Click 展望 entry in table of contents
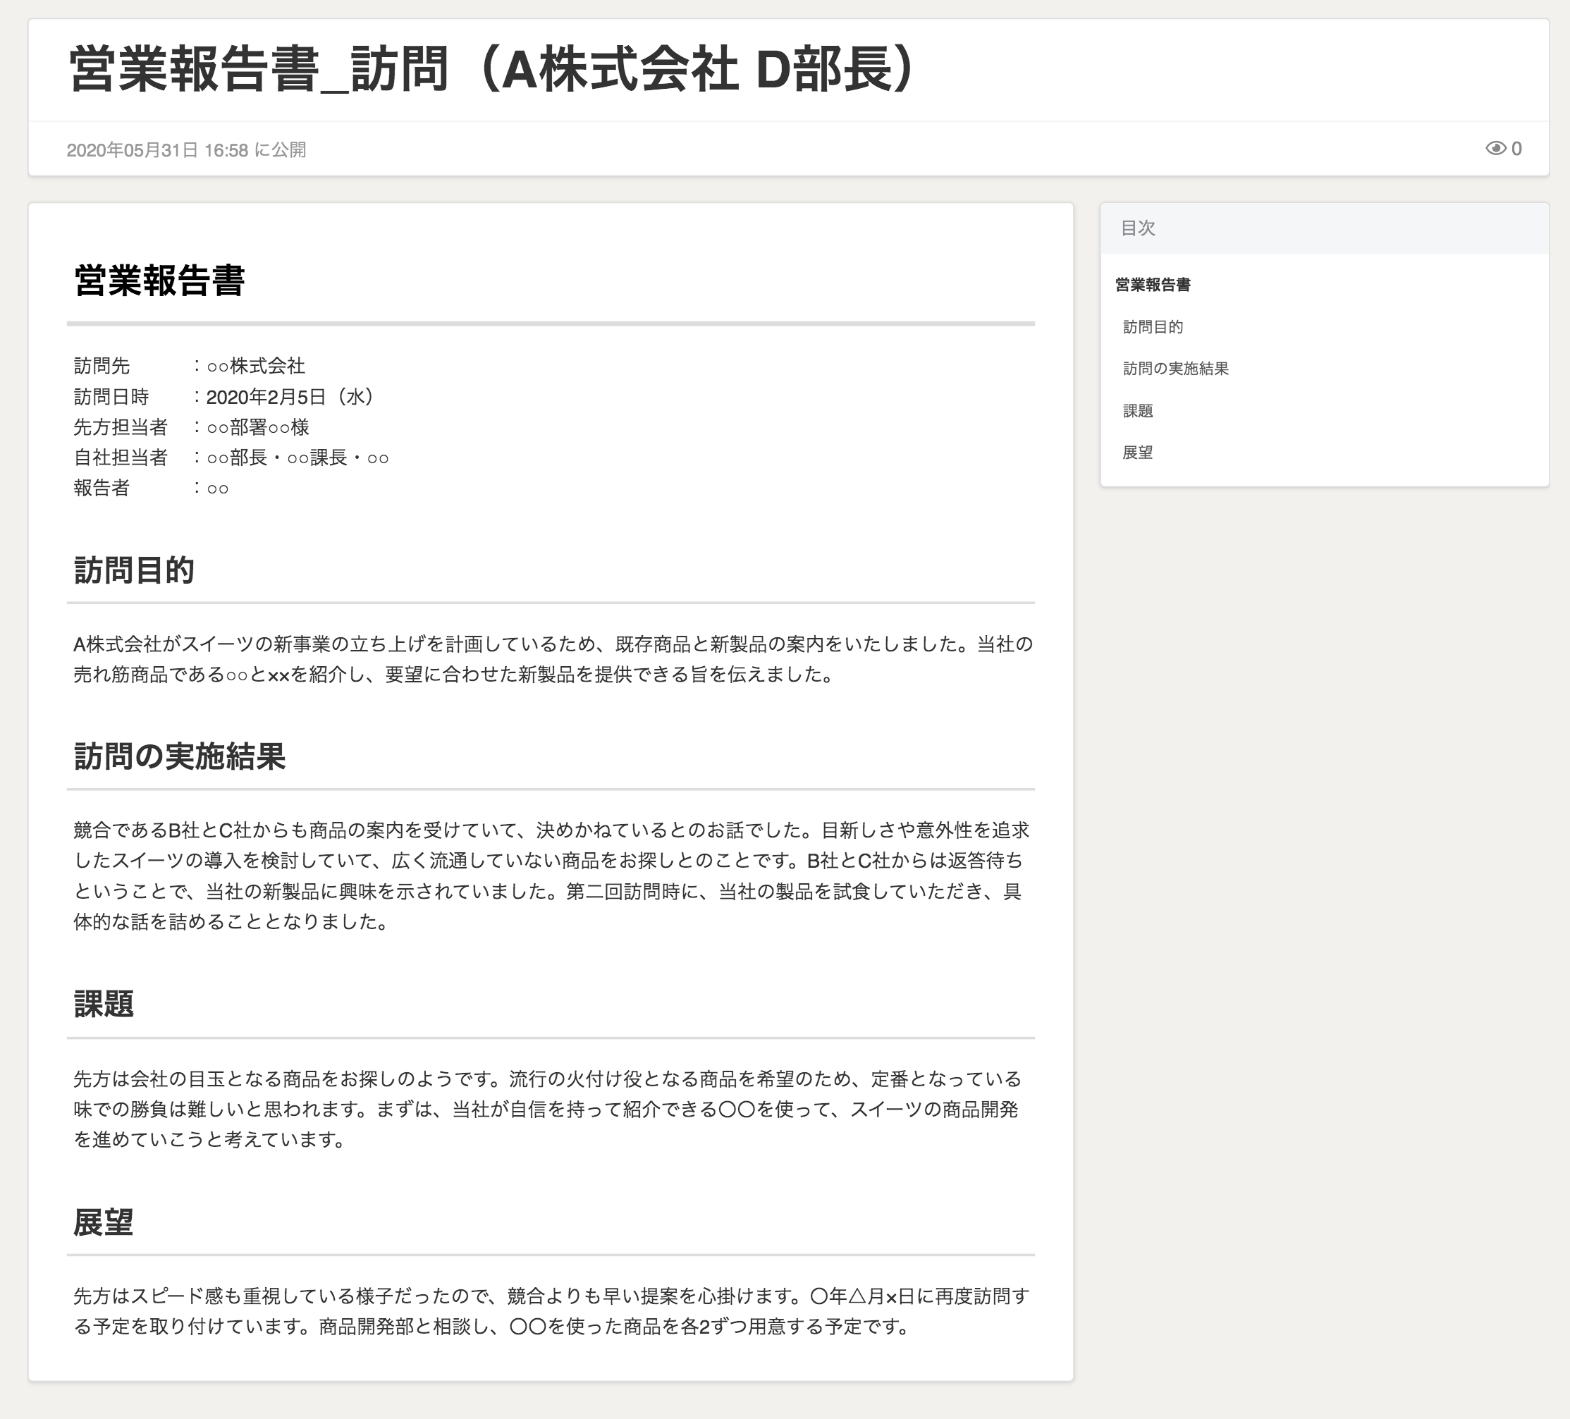Image resolution: width=1570 pixels, height=1419 pixels. pos(1138,453)
